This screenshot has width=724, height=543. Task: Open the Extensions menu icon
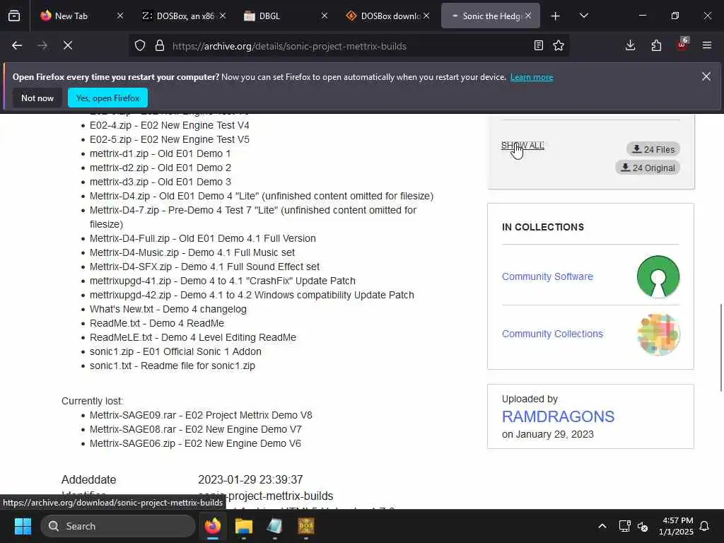pyautogui.click(x=656, y=46)
